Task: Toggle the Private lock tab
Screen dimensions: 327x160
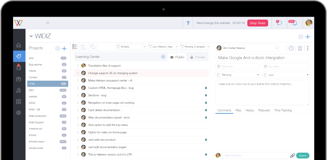Action: click(198, 57)
